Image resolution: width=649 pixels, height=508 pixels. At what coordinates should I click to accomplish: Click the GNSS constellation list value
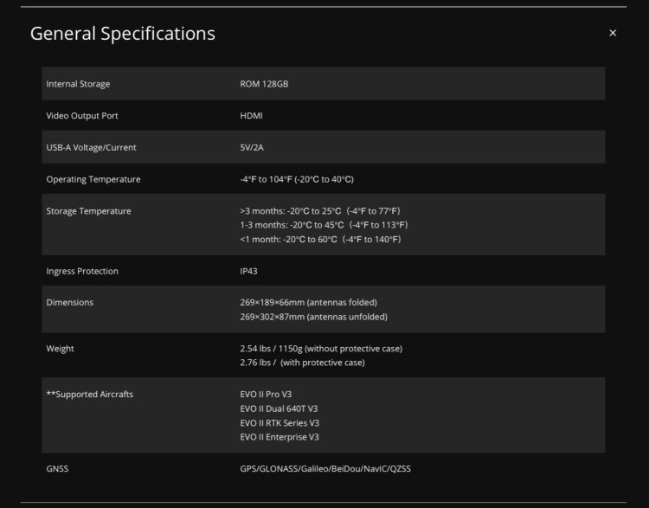[325, 469]
